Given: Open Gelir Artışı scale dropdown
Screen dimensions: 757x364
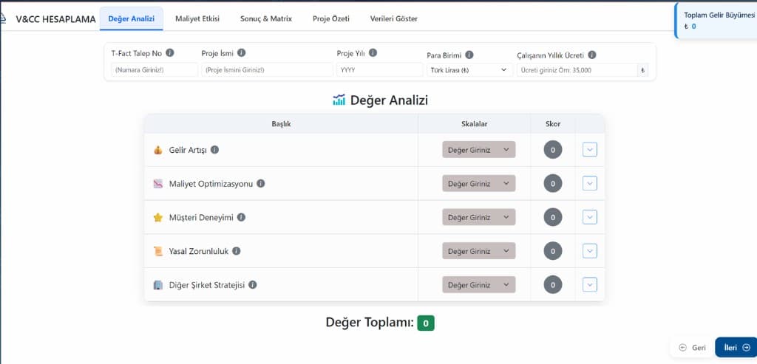Looking at the screenshot, I should 479,149.
